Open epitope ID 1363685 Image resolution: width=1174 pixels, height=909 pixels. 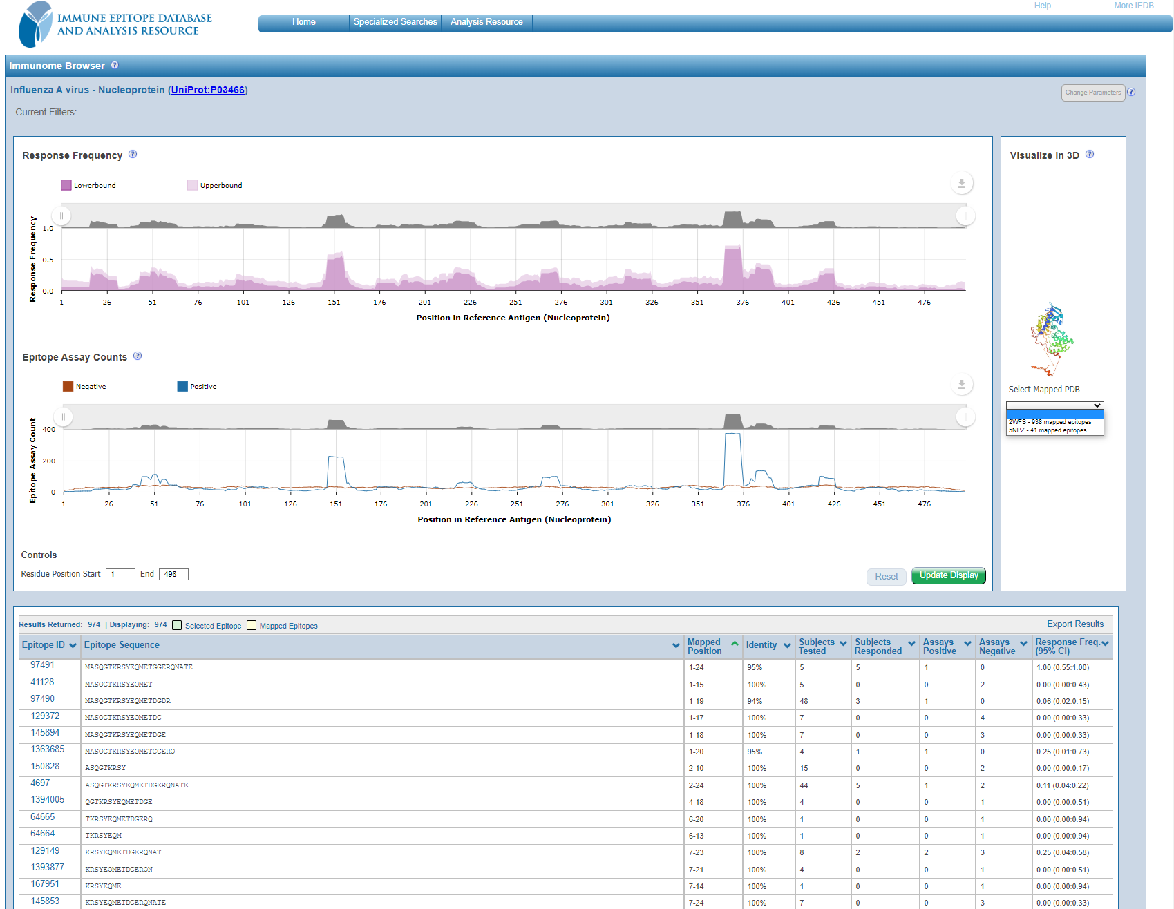(x=48, y=749)
